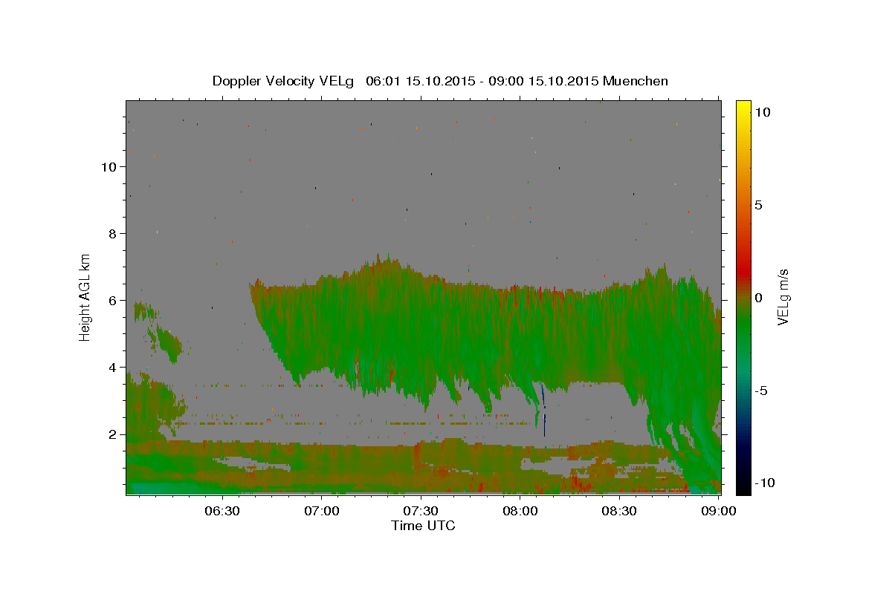Click the height axis label 2
This screenshot has height=594, width=892.
click(x=111, y=434)
